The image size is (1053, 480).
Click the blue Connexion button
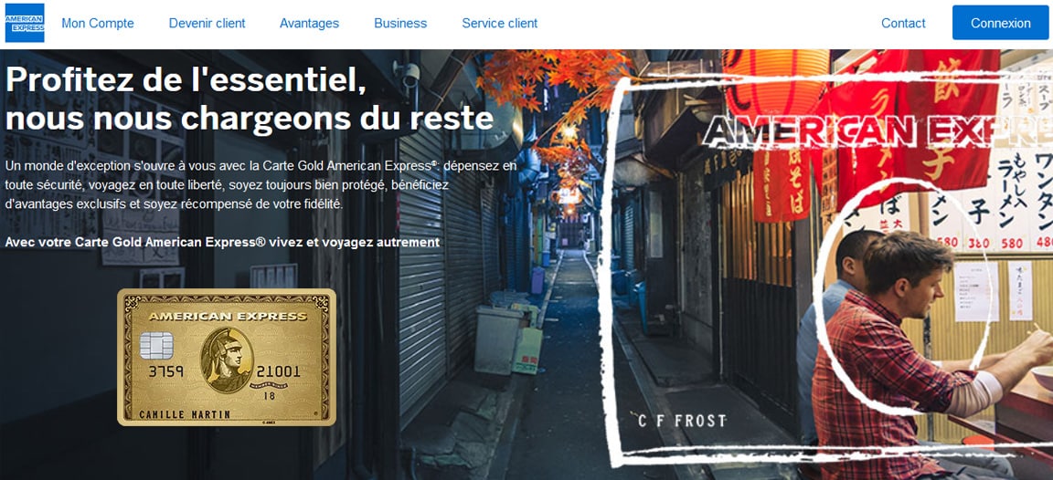pos(1001,23)
